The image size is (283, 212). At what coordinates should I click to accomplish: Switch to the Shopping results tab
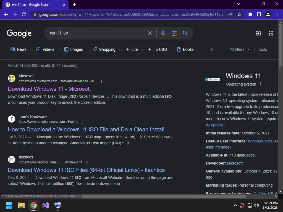[104, 49]
